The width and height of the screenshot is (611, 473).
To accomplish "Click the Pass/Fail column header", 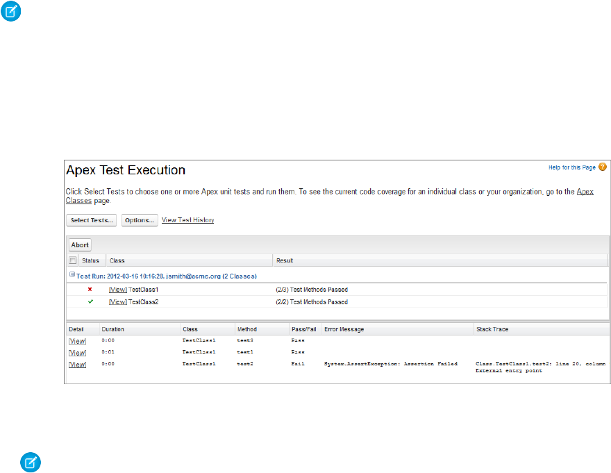I will [x=303, y=329].
